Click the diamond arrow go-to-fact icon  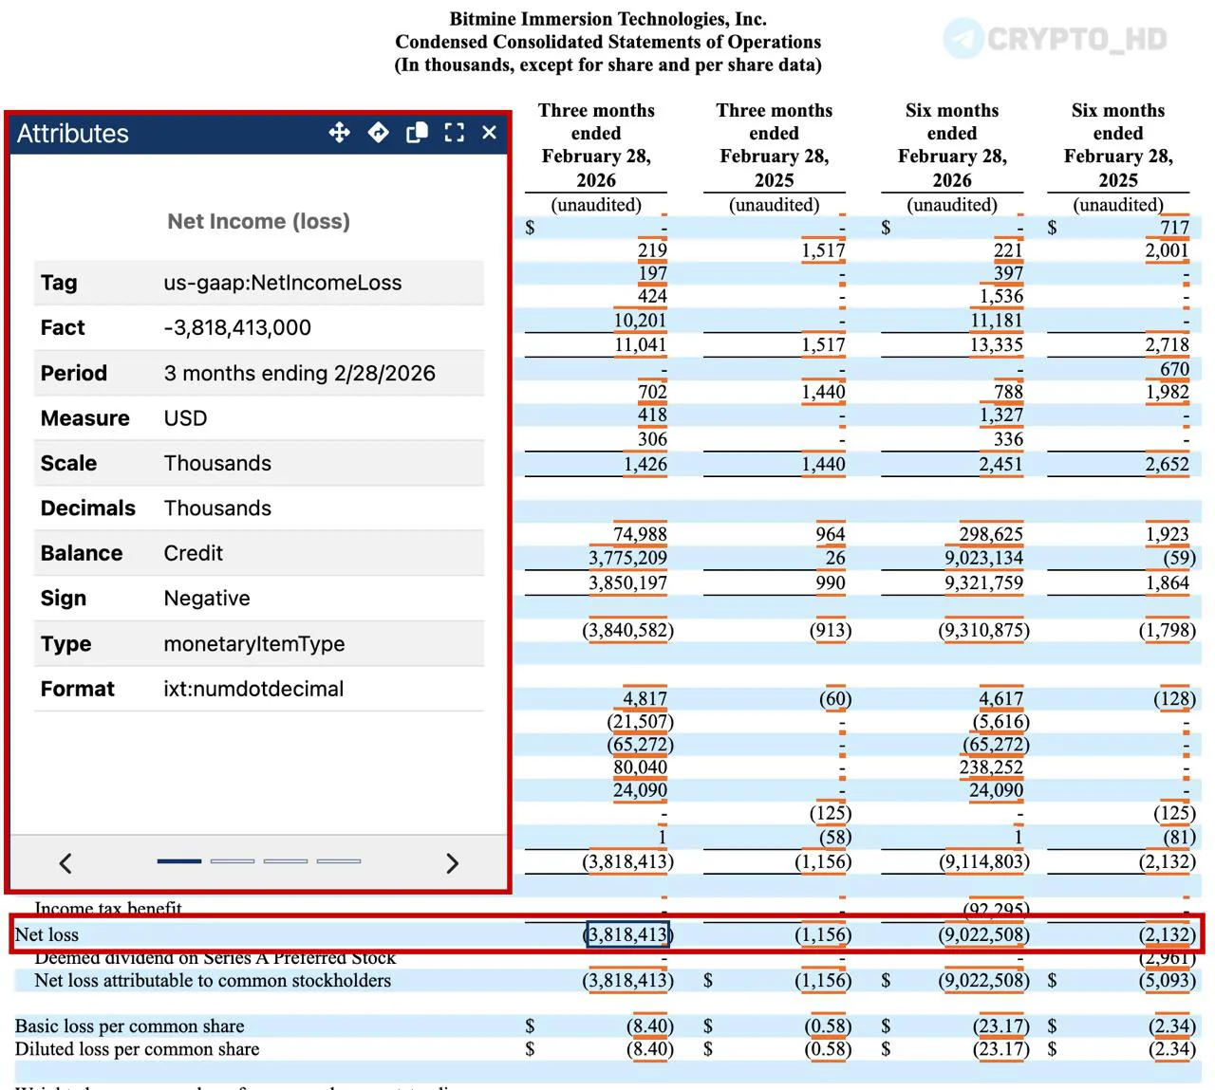378,133
